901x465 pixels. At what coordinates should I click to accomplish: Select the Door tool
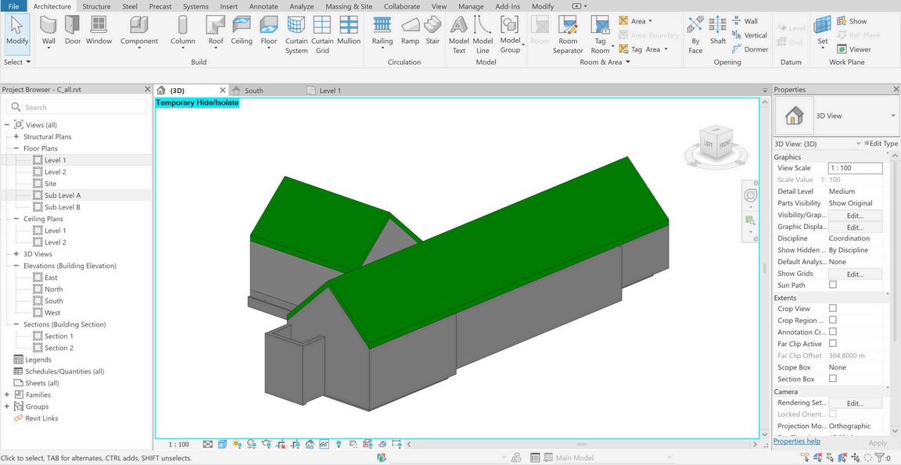73,31
